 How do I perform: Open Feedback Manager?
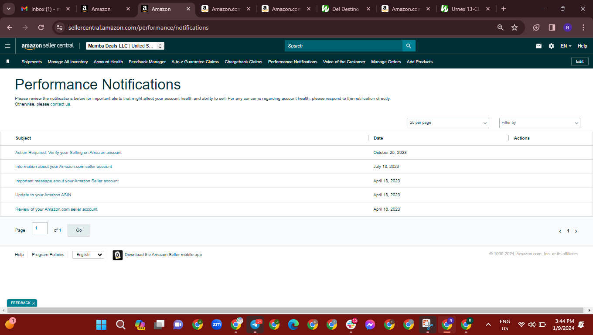[x=147, y=62]
